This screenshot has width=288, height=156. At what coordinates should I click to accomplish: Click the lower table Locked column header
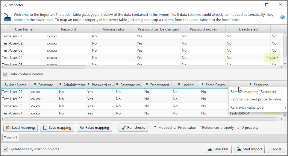[186, 85]
